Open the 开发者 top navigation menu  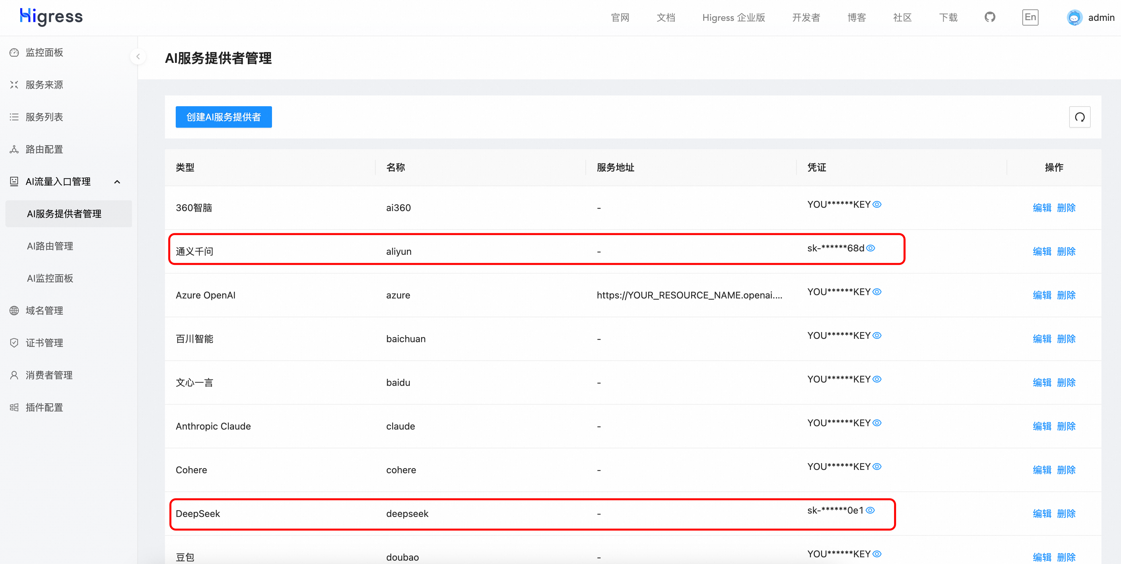click(x=806, y=17)
